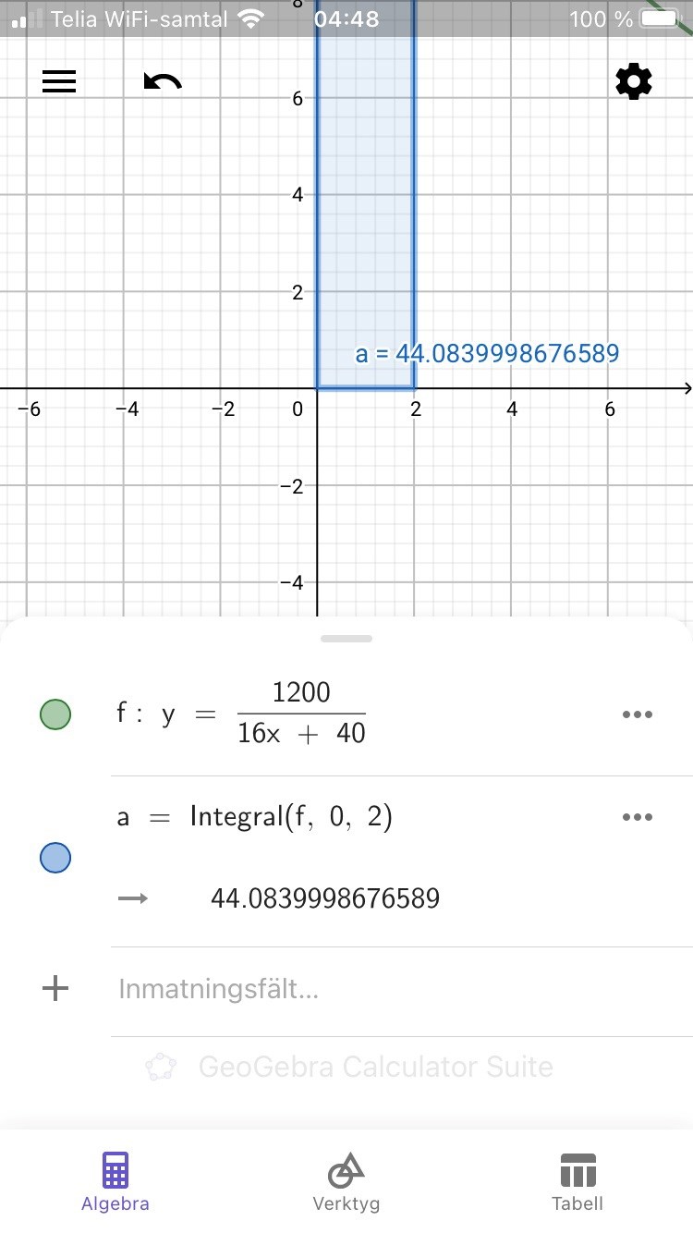This screenshot has width=693, height=1233.
Task: Select the Integral(f, 0, 2) expression
Action: pos(291,817)
